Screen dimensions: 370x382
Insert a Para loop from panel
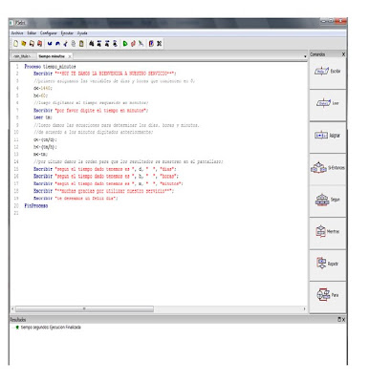(x=328, y=295)
